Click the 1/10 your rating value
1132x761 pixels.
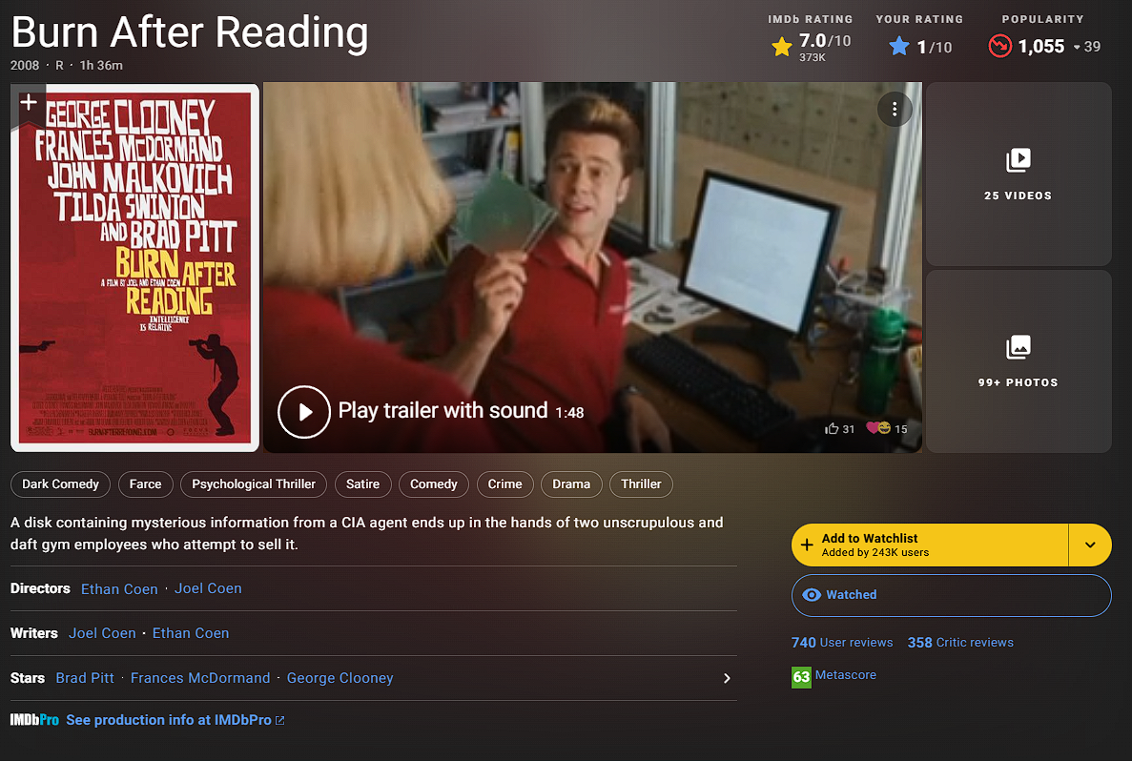coord(935,47)
